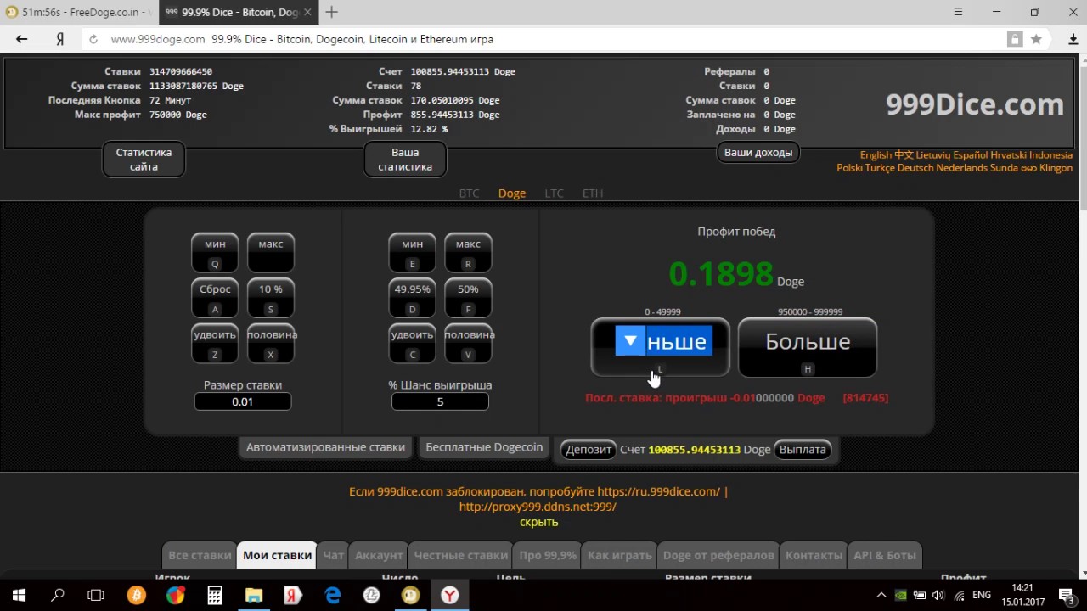Open a new tab with the plus icon
Screen dimensions: 1087x611
(x=332, y=12)
